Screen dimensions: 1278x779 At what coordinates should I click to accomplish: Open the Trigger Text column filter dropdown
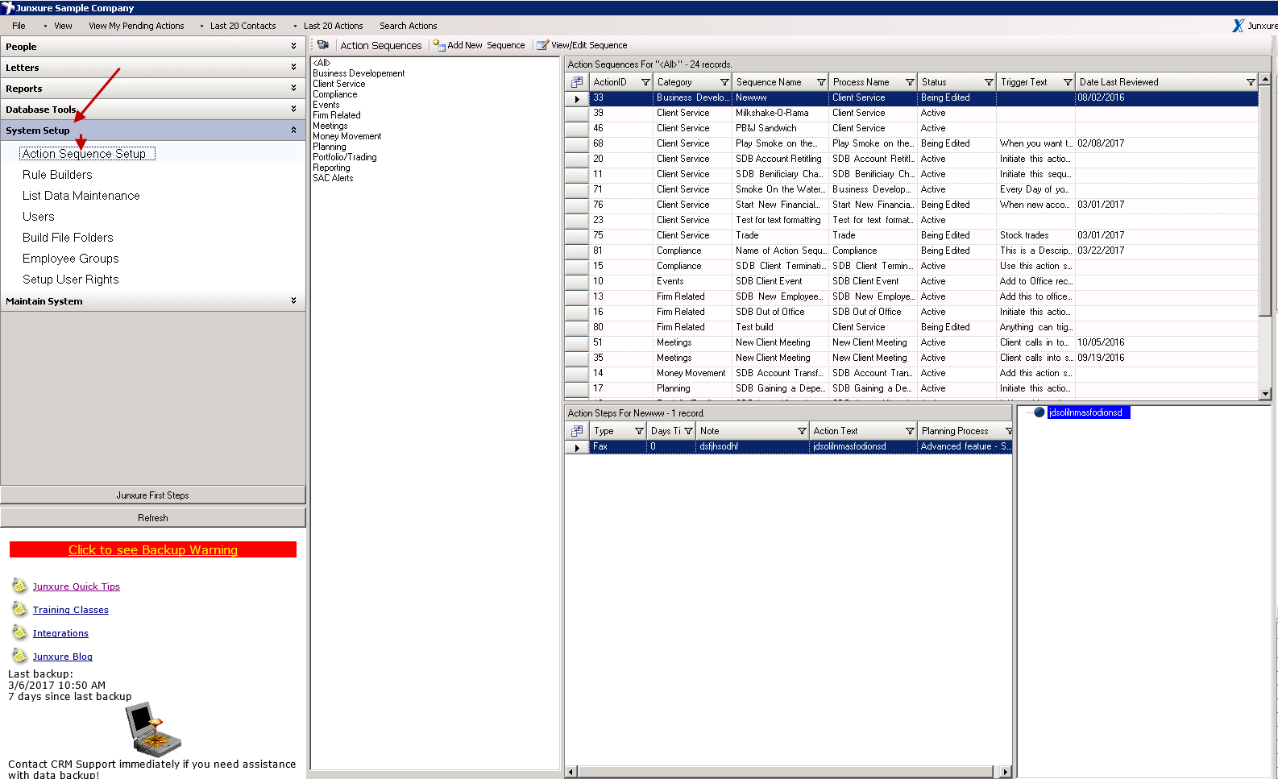click(x=1068, y=82)
